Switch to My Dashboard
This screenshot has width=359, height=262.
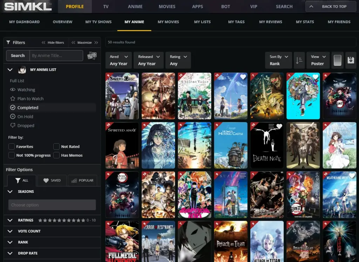tap(24, 22)
